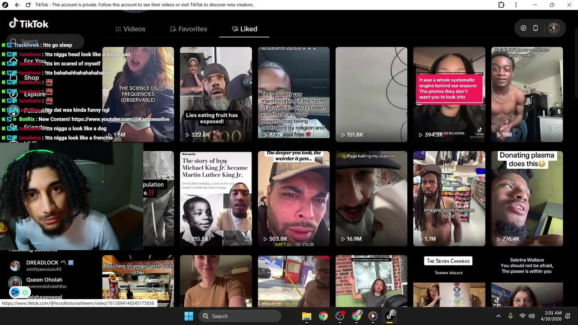
Task: Open the media player taskbar icon
Action: click(x=373, y=316)
